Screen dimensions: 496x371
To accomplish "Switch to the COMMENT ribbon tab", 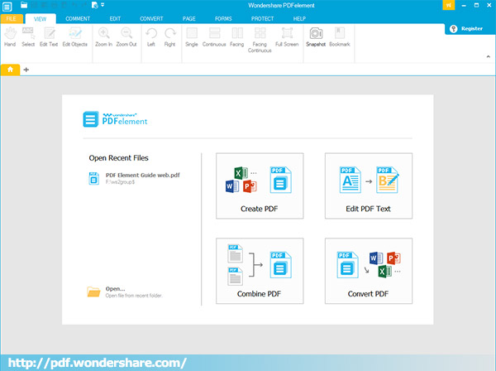I will coord(78,19).
